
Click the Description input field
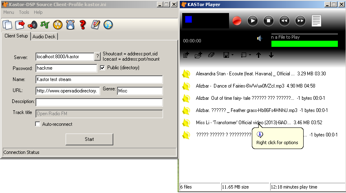[x=99, y=102]
